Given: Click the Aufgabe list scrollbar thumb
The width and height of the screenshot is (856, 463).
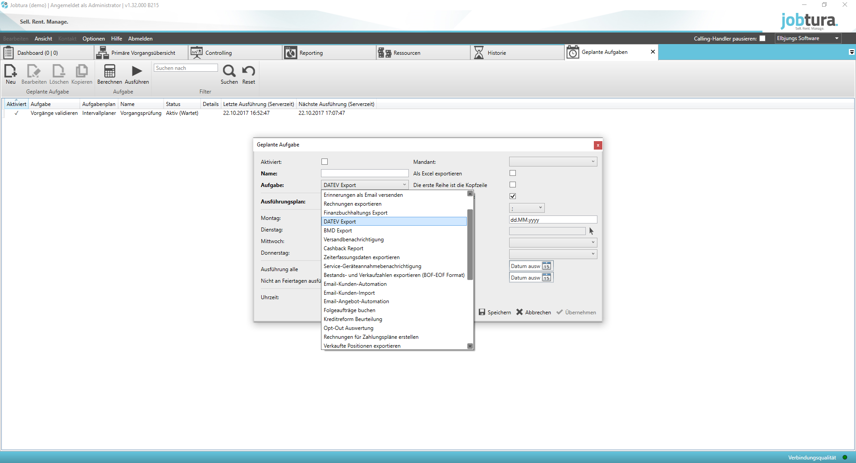Looking at the screenshot, I should [x=470, y=244].
